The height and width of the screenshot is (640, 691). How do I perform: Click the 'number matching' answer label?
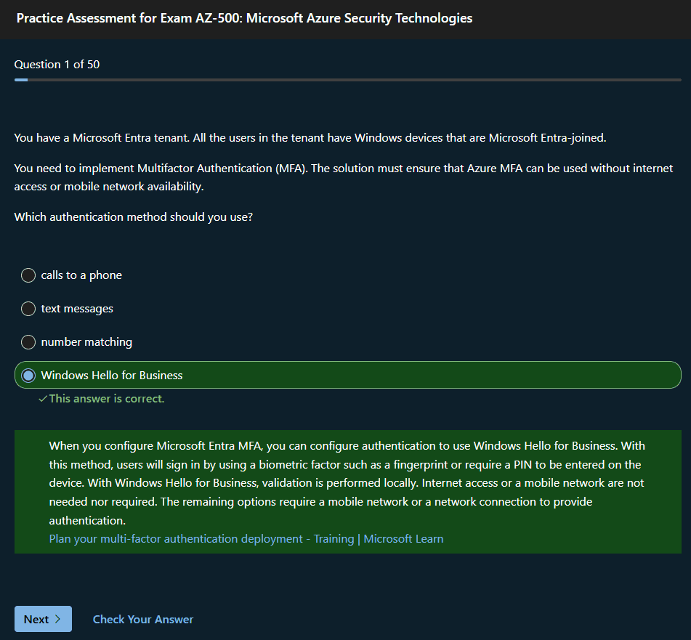pyautogui.click(x=86, y=342)
